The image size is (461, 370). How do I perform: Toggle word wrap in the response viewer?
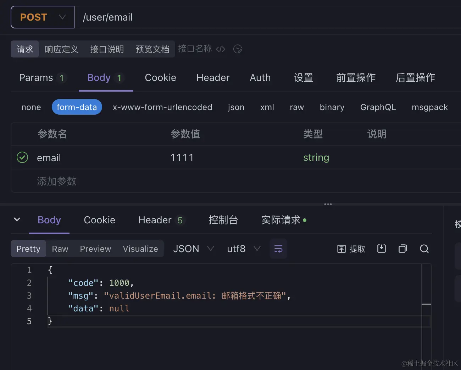(278, 249)
